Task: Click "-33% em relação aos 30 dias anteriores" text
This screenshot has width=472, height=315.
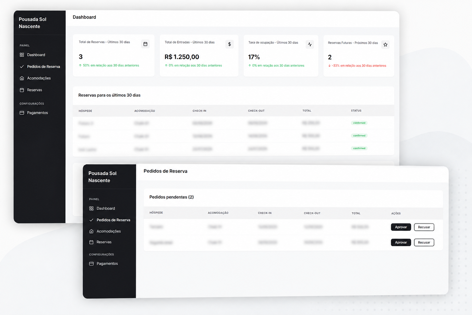Action: tap(359, 66)
